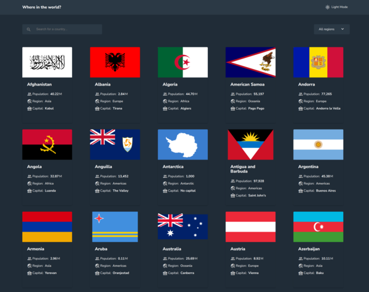
Task: Click the American Samoa heading
Action: coord(247,84)
